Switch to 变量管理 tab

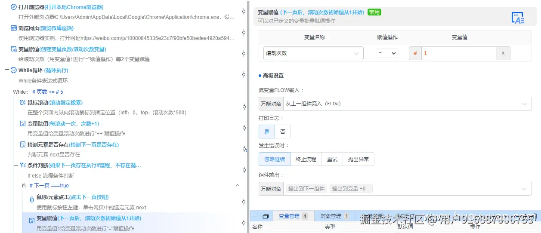click(x=293, y=216)
